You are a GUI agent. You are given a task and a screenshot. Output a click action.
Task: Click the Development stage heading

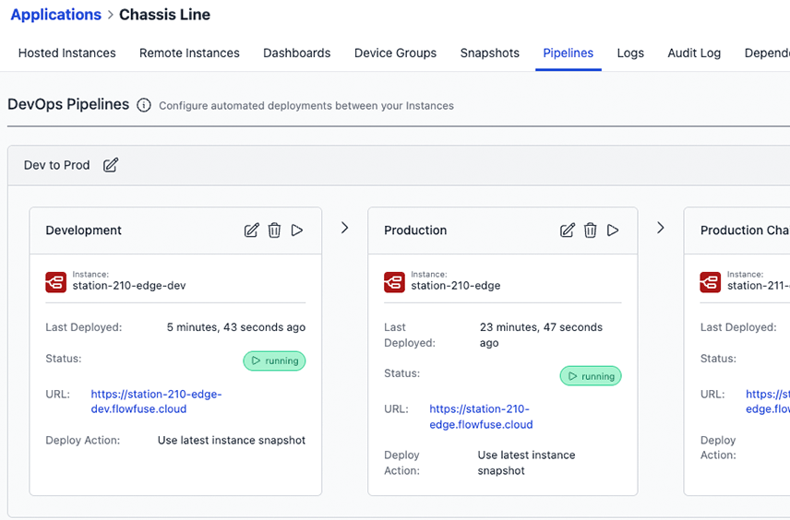[x=84, y=230]
